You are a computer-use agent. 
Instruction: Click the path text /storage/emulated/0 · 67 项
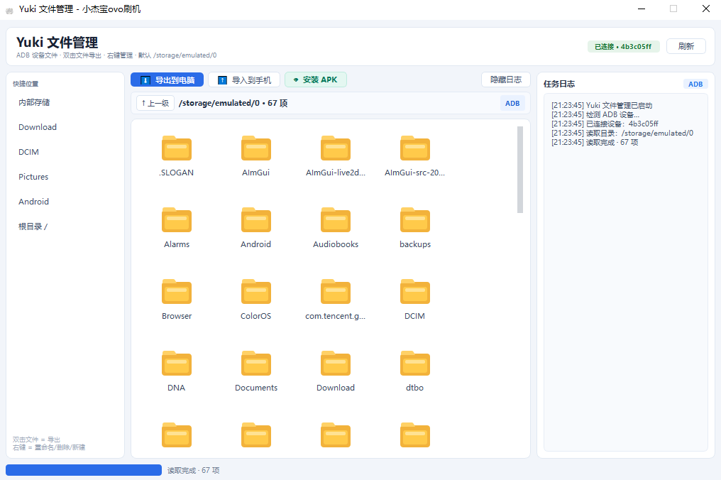tap(233, 103)
